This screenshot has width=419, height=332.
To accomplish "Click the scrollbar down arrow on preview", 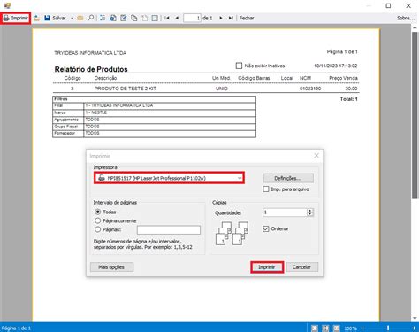I will tap(415, 319).
